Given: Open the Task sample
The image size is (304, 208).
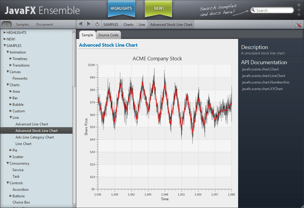Looking at the screenshot, I should [x=16, y=177].
